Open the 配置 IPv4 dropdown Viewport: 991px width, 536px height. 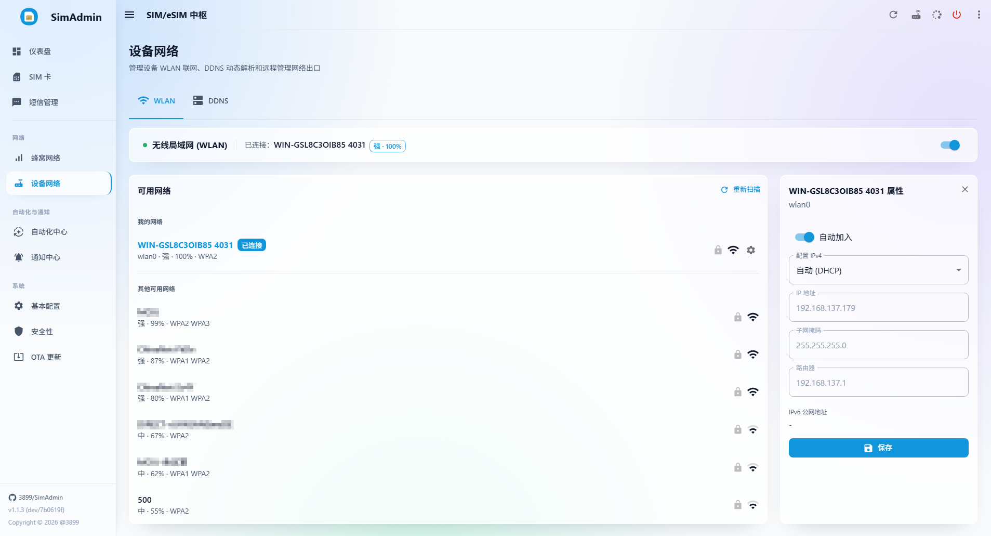point(878,270)
